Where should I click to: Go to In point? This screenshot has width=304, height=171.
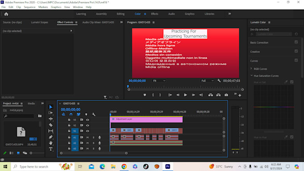(x=170, y=95)
